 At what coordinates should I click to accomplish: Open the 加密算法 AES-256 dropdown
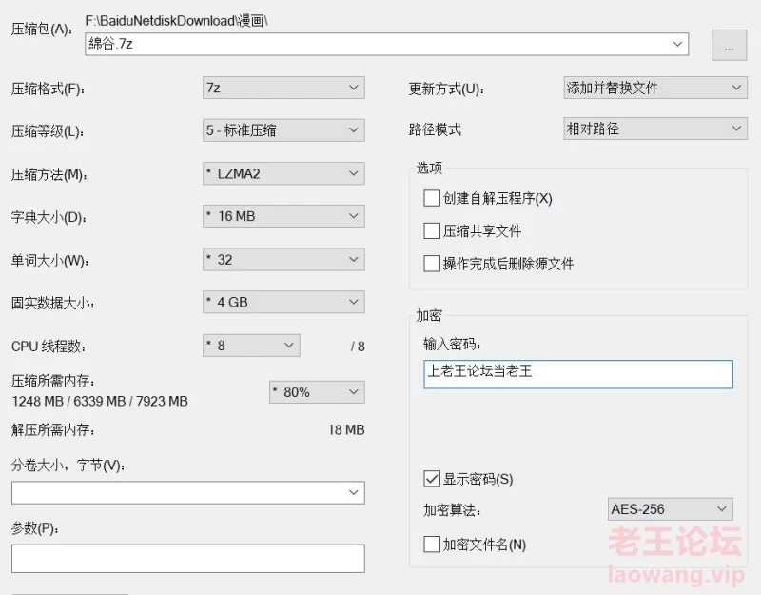pyautogui.click(x=671, y=509)
